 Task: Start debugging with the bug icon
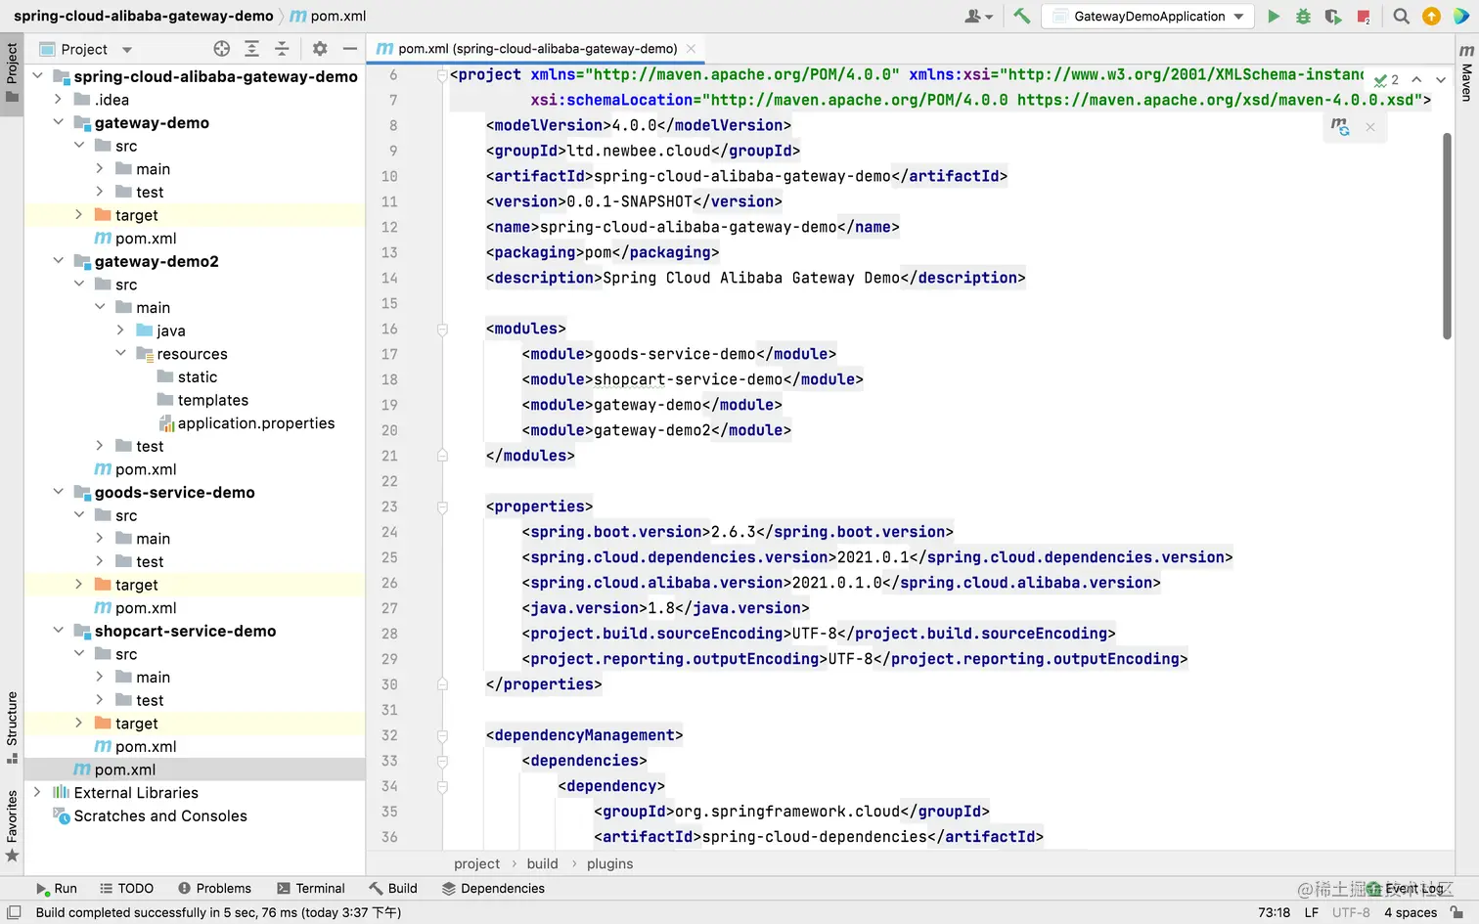(x=1303, y=16)
